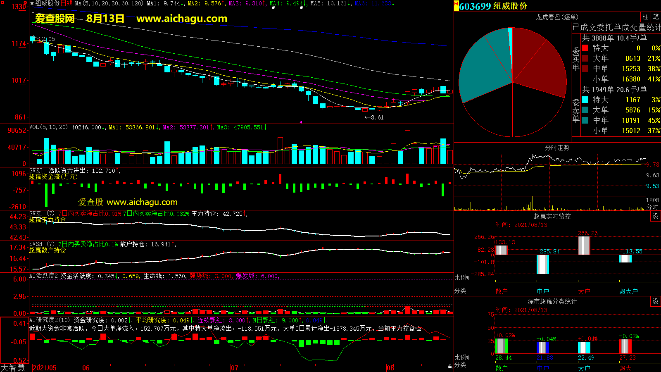Click the star icon before 纽威股份

(x=32, y=3)
